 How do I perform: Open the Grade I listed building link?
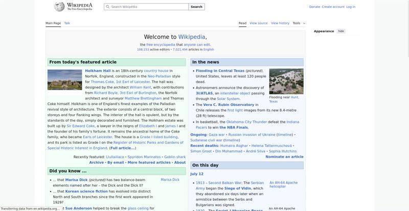pyautogui.click(x=158, y=137)
